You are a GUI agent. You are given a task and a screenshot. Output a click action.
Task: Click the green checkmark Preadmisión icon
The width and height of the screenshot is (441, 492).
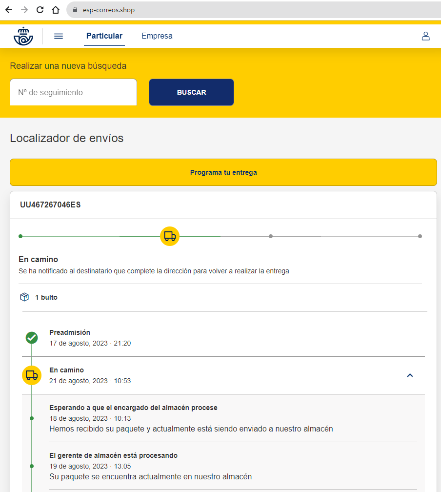click(32, 338)
